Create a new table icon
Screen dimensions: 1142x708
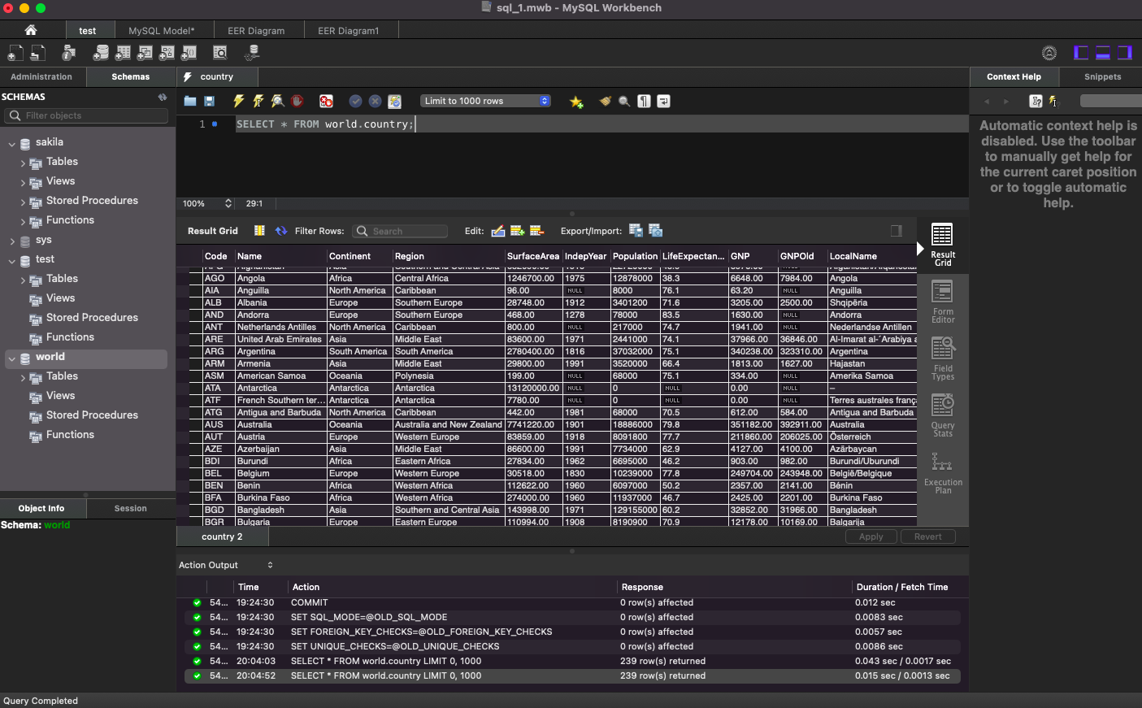point(123,53)
